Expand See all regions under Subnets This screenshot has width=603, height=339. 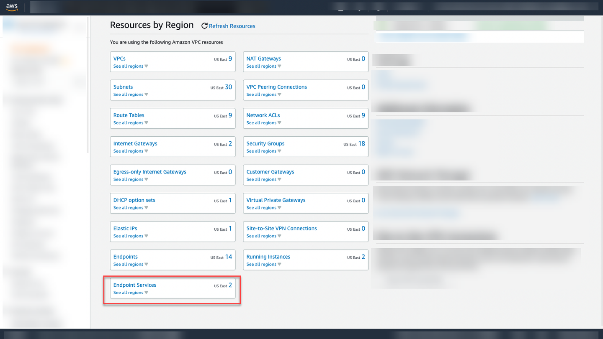(131, 94)
